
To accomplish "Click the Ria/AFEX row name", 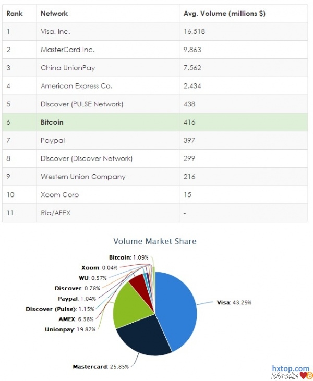I will (55, 213).
